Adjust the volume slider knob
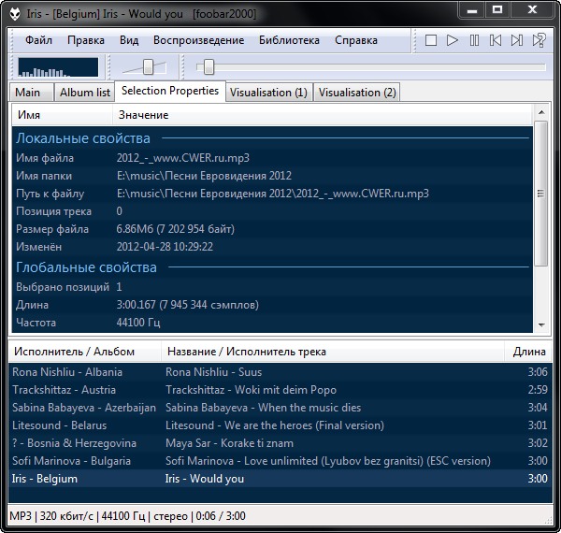 click(148, 66)
